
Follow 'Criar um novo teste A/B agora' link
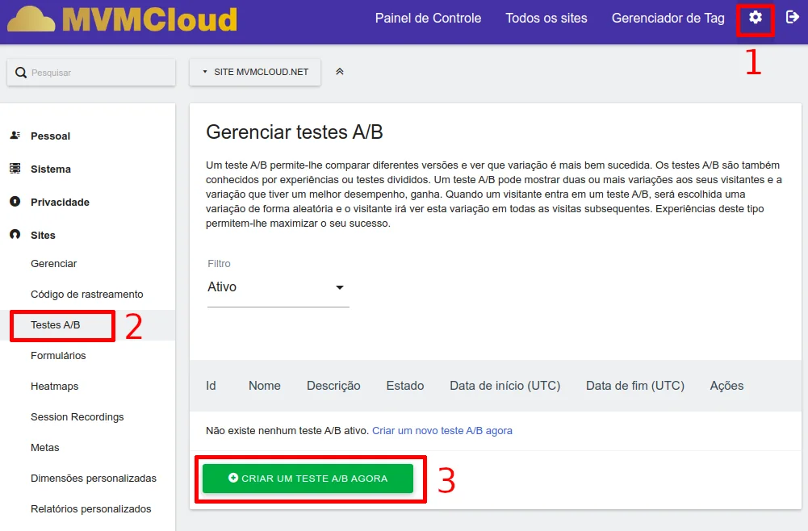(442, 431)
